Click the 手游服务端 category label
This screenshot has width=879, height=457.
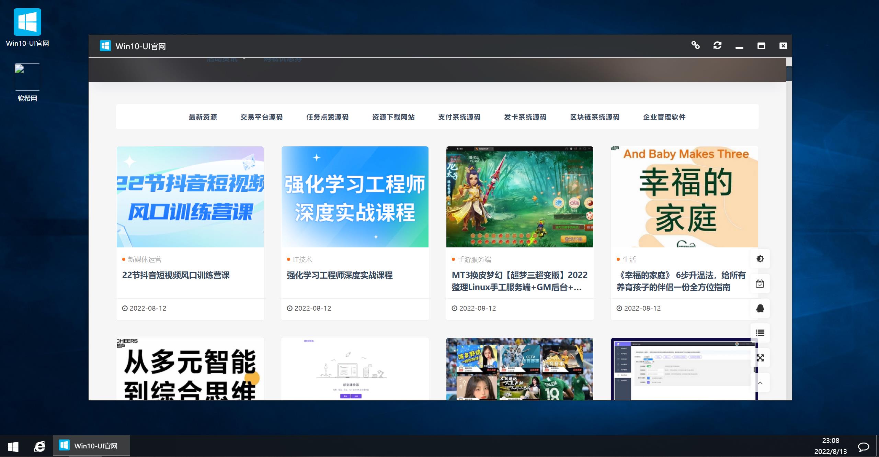(x=475, y=259)
